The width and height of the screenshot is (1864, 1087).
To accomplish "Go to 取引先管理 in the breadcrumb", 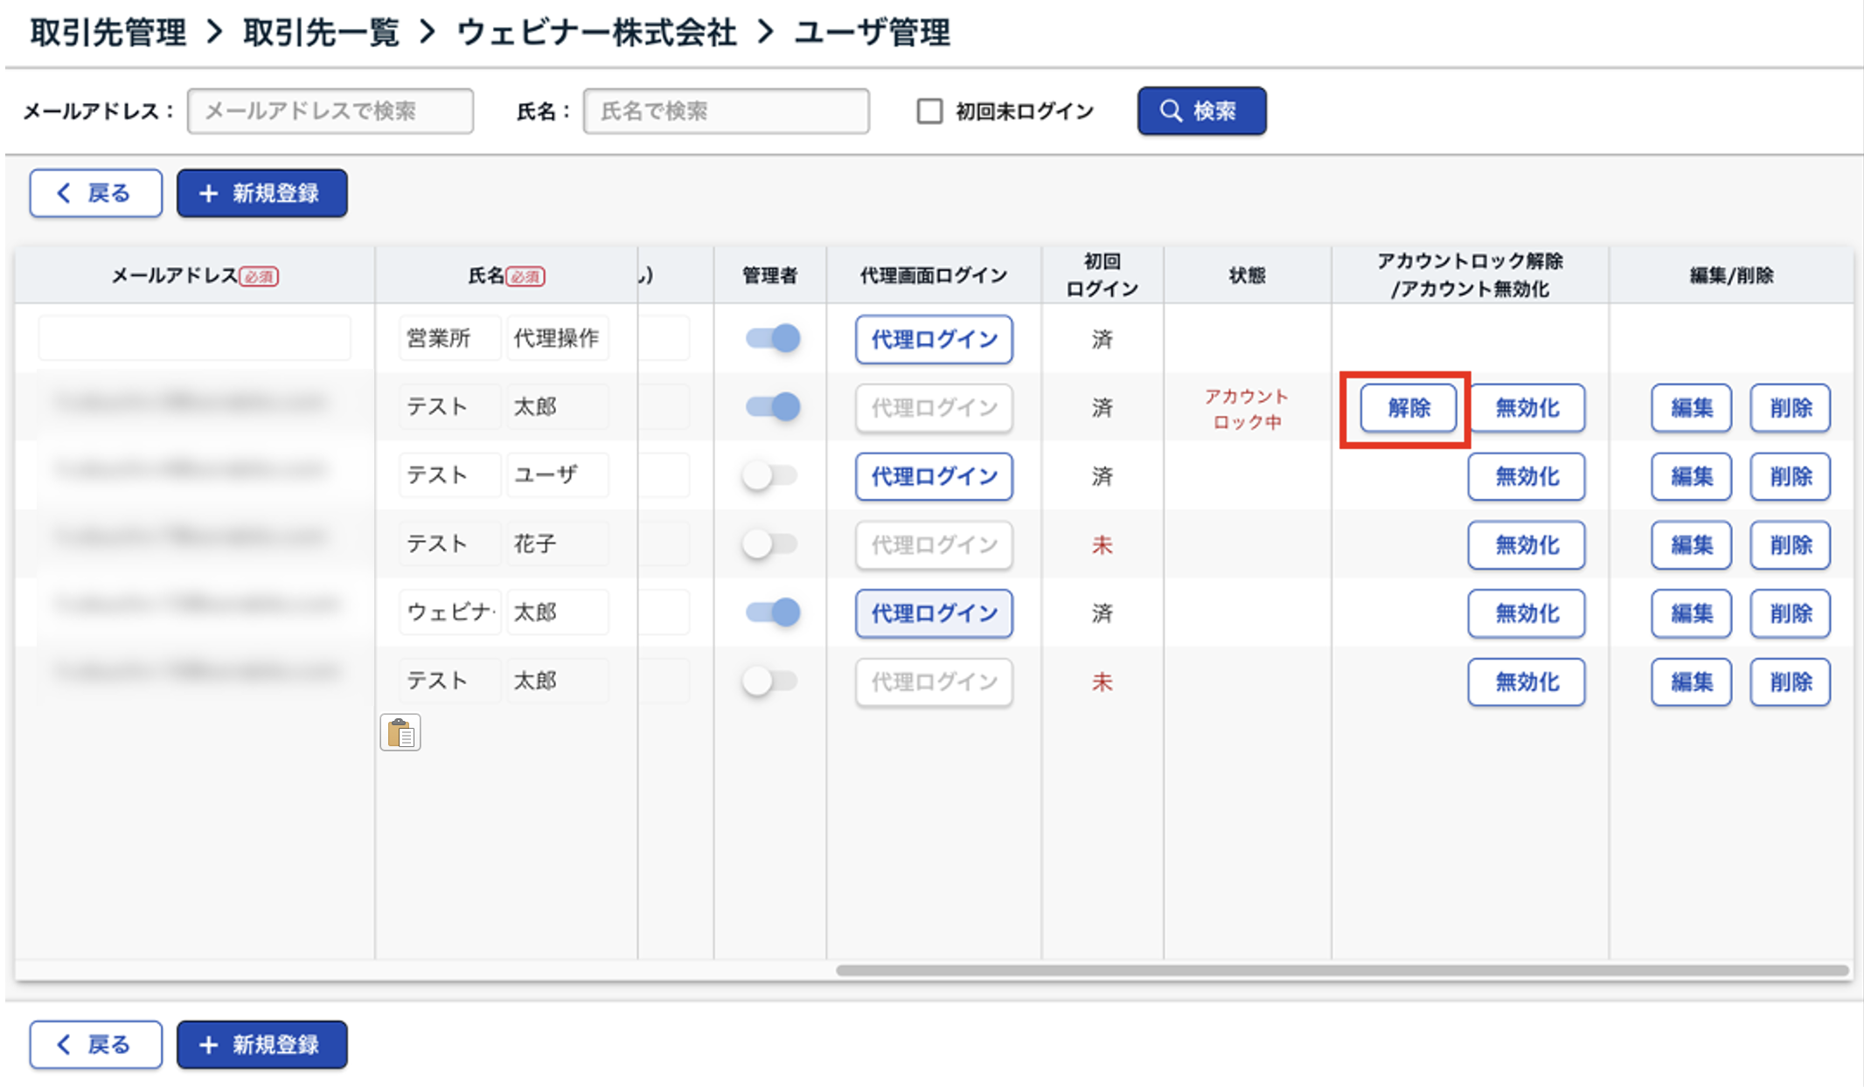I will coord(108,33).
